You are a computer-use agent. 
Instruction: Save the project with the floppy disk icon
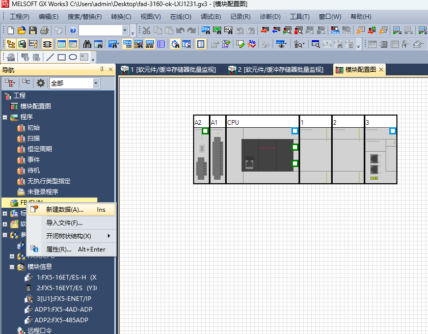pos(33,30)
